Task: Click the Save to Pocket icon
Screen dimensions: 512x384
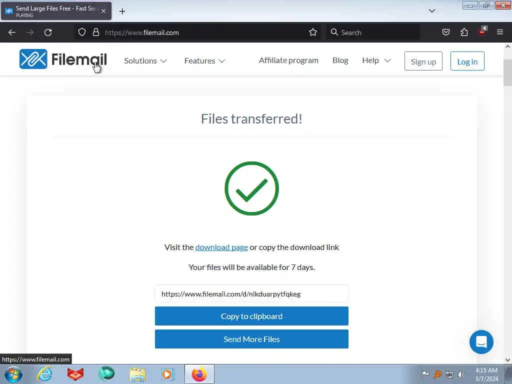Action: coord(445,32)
